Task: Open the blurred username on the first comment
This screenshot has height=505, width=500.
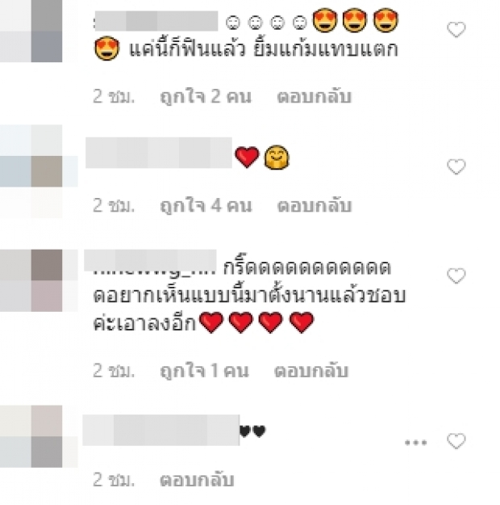Action: click(x=156, y=21)
